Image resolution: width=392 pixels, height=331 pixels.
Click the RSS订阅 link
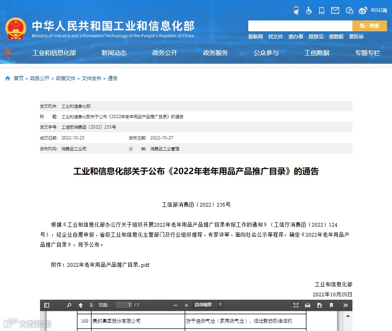pos(379,10)
